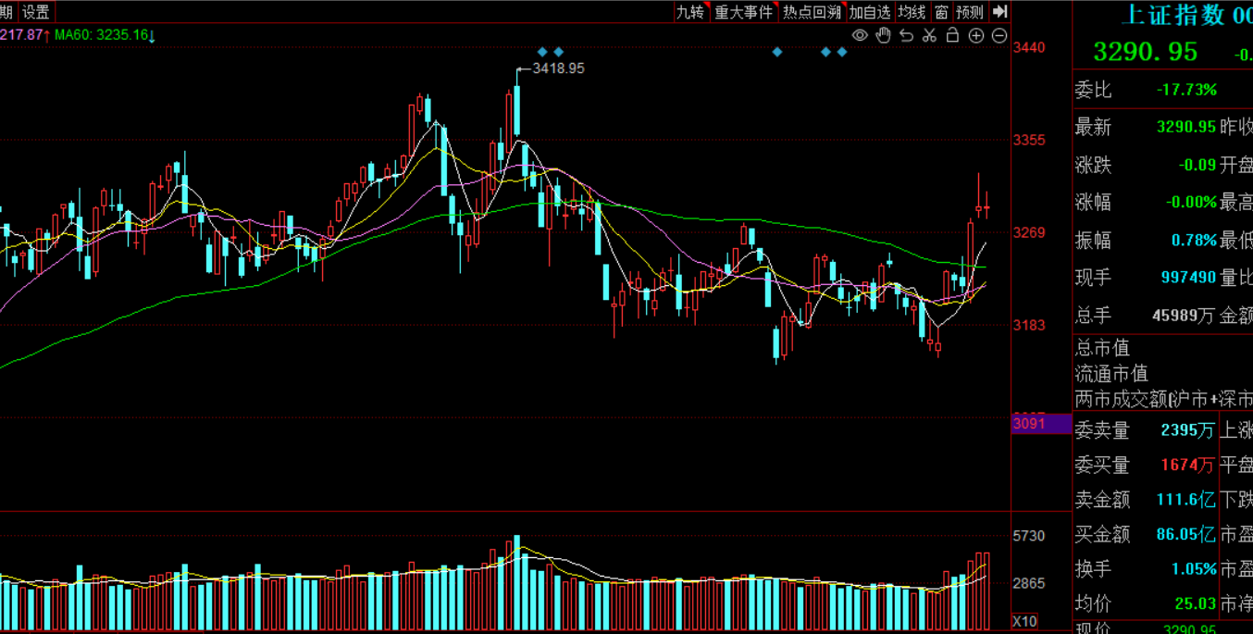Click the 均价 25.03 value
Screen dimensions: 1253x634
1196,603
